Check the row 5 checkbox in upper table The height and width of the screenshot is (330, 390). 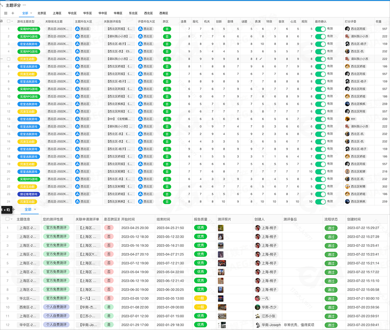[9, 59]
